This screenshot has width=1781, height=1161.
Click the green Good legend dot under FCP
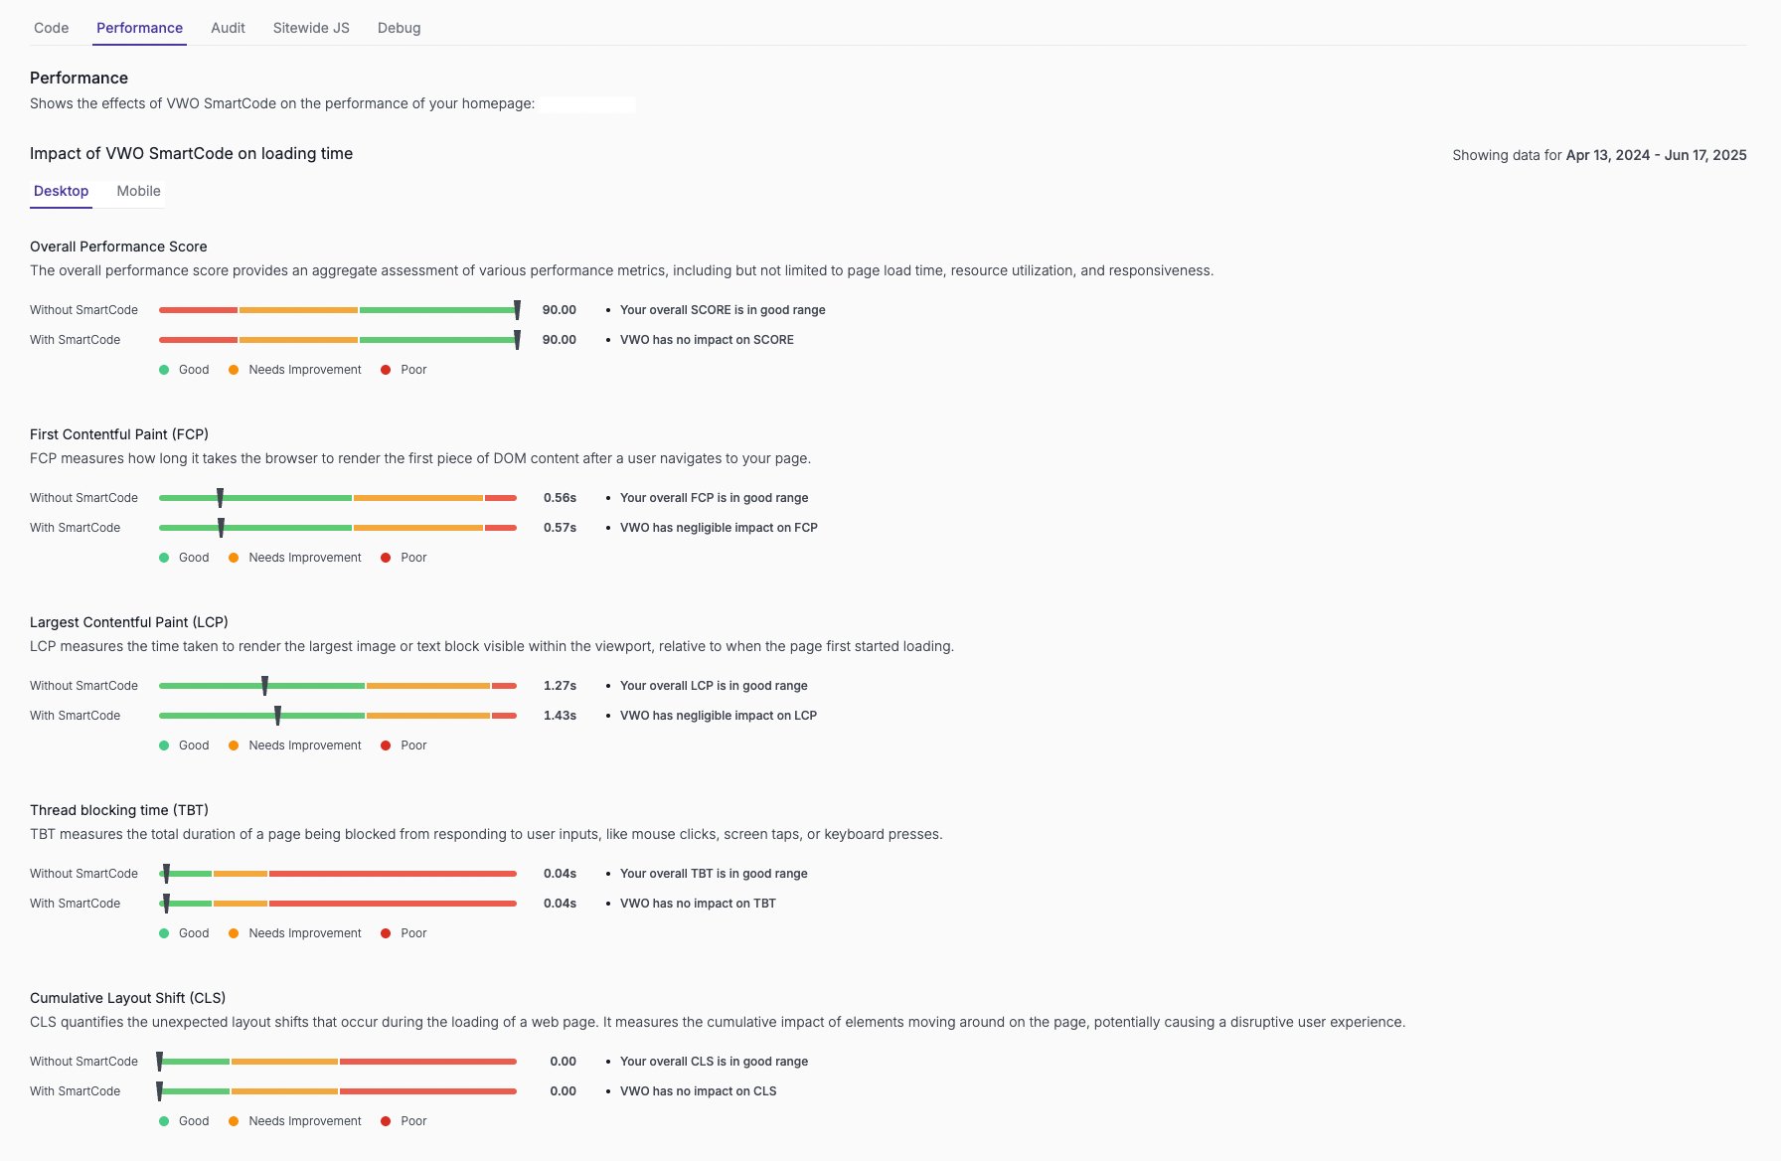coord(164,558)
